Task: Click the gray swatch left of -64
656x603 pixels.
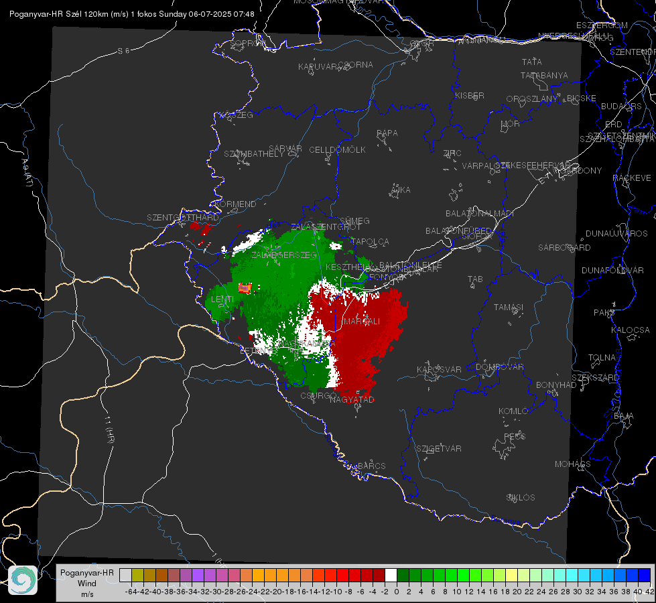Action: tap(125, 575)
